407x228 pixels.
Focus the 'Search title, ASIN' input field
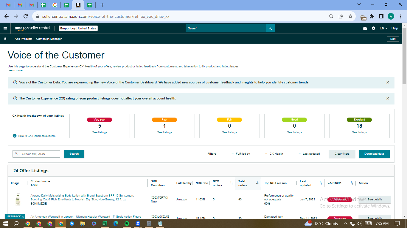40,154
